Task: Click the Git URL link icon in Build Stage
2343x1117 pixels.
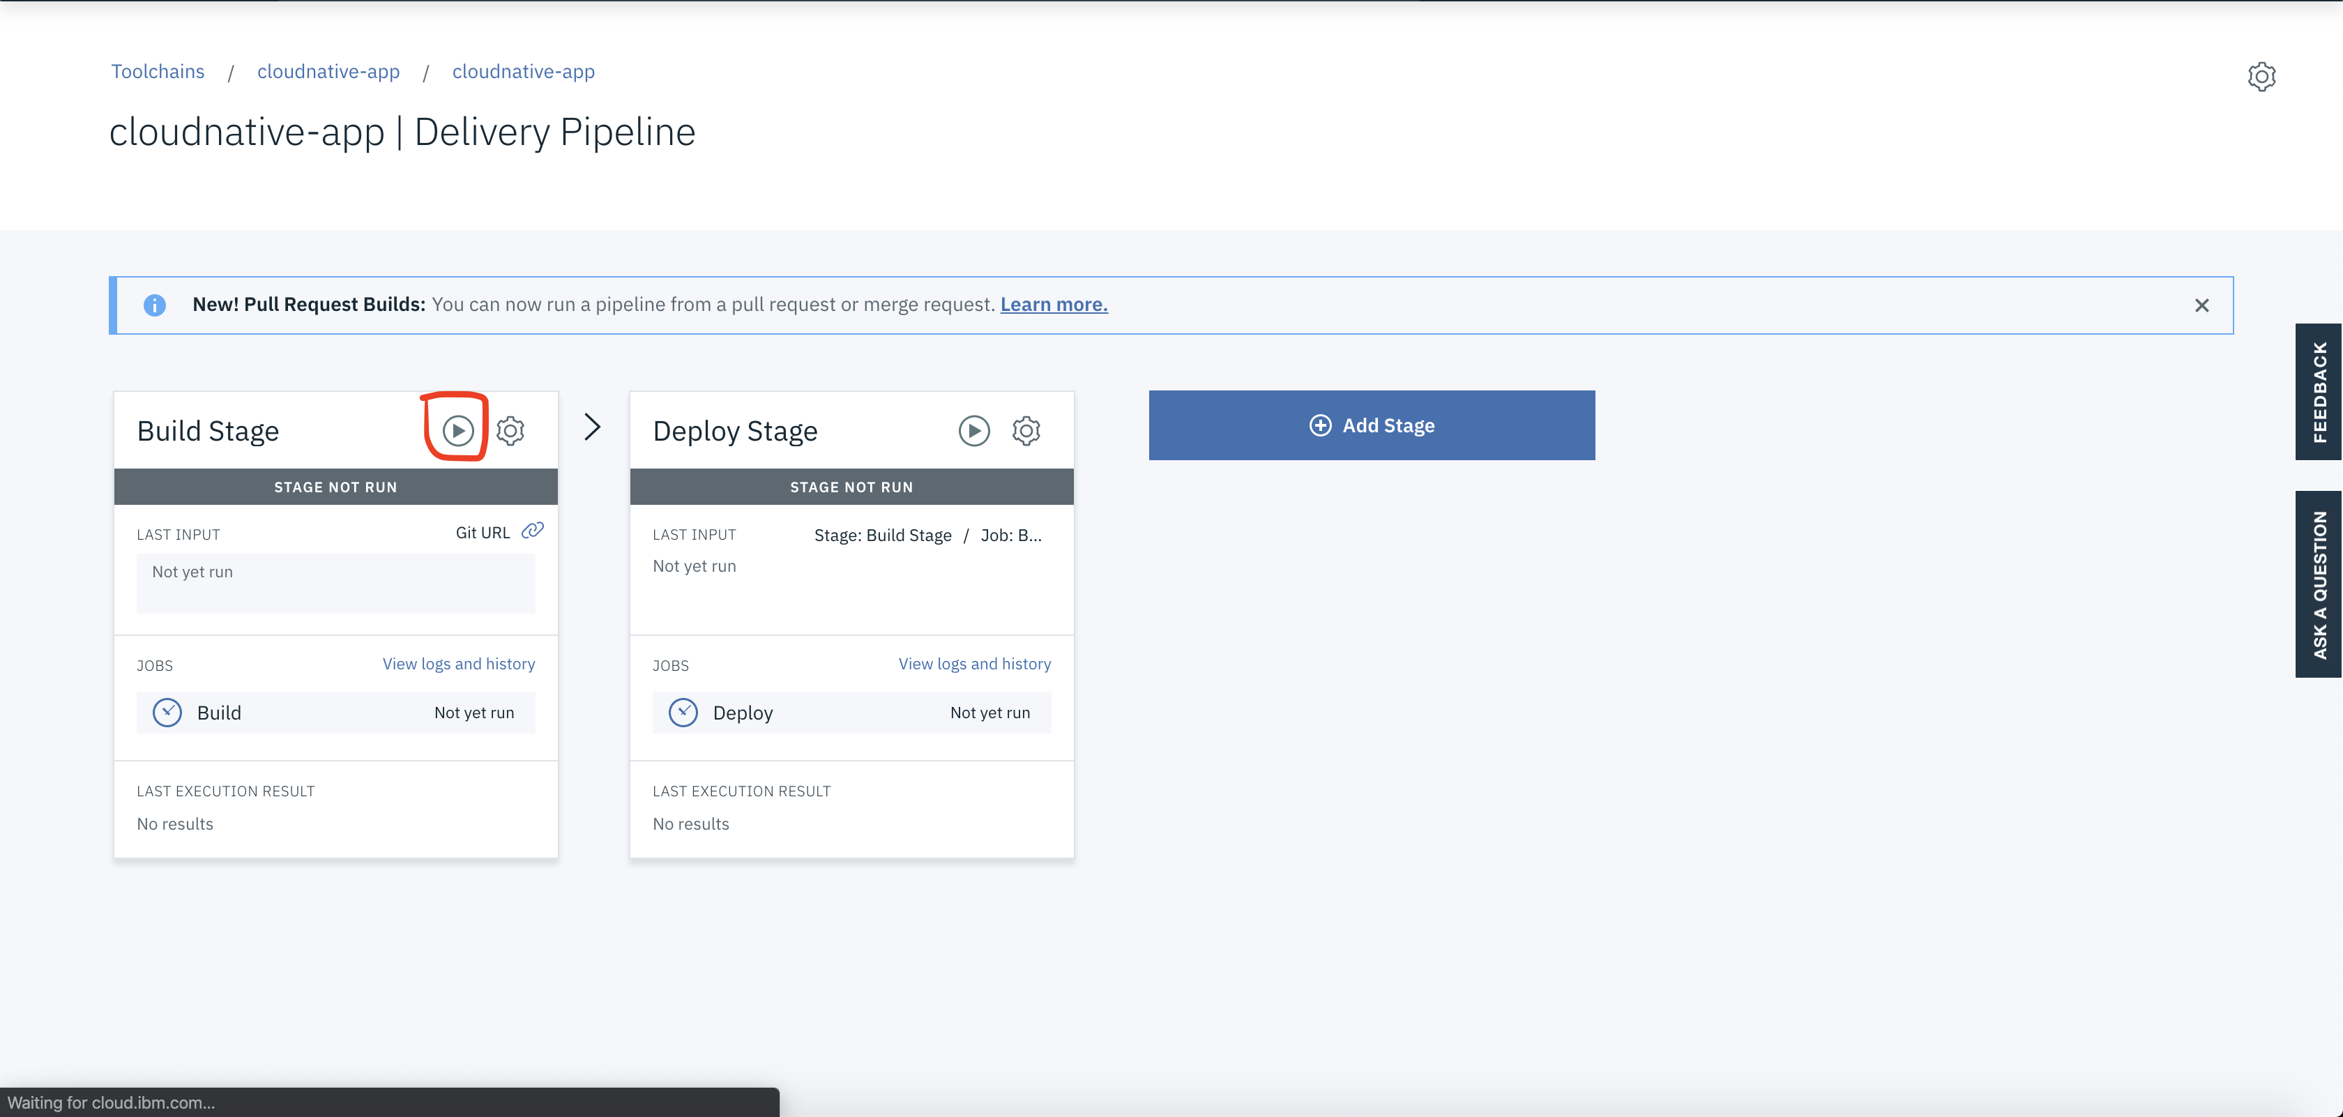Action: 533,530
